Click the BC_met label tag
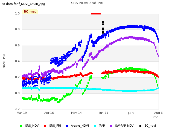Image resolution: width=175 pixels, height=131 pixels. coord(30,11)
